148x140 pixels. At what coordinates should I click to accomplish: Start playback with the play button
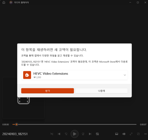75,134
